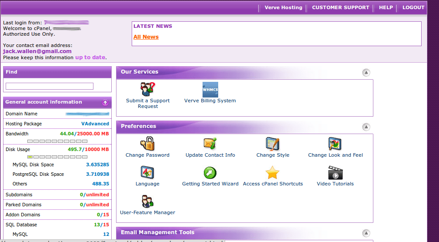Open the WHMCS Verve Billing System icon
This screenshot has width=439, height=242.
click(210, 90)
